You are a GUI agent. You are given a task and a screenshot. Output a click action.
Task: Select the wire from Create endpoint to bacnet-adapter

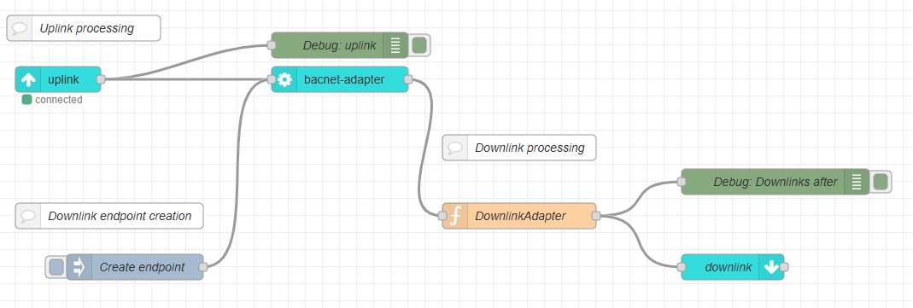[x=237, y=174]
